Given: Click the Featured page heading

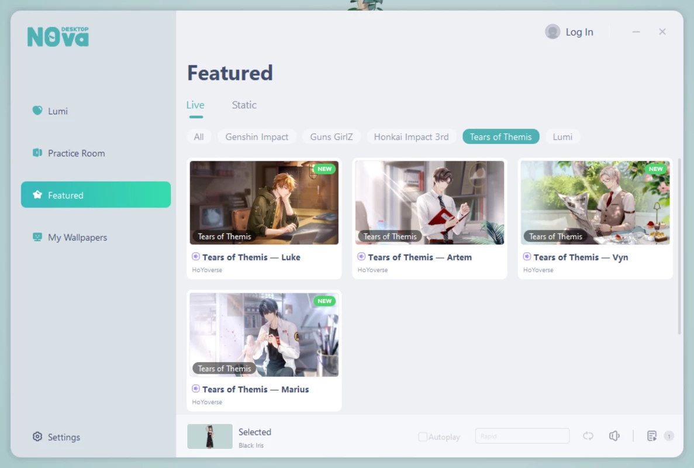Looking at the screenshot, I should tap(230, 73).
